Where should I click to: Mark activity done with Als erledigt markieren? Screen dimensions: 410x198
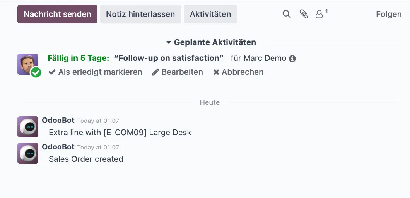coord(95,72)
